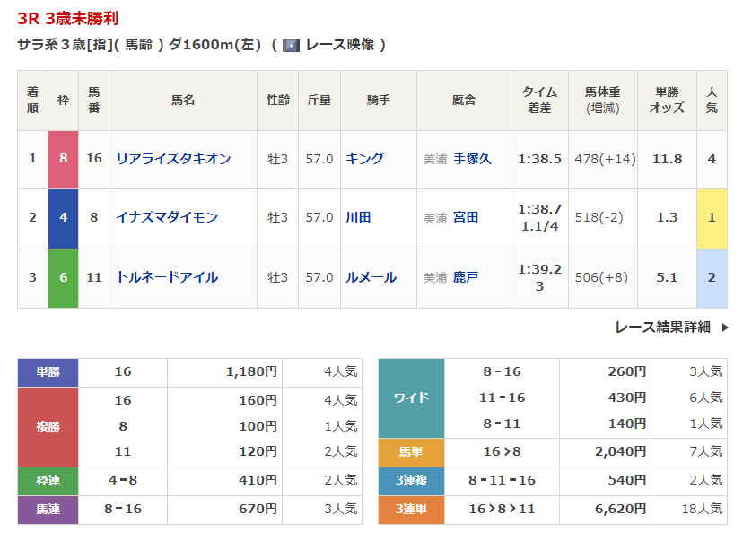743x533 pixels.
Task: Open horse イナズマダイモン profile
Action: click(167, 217)
